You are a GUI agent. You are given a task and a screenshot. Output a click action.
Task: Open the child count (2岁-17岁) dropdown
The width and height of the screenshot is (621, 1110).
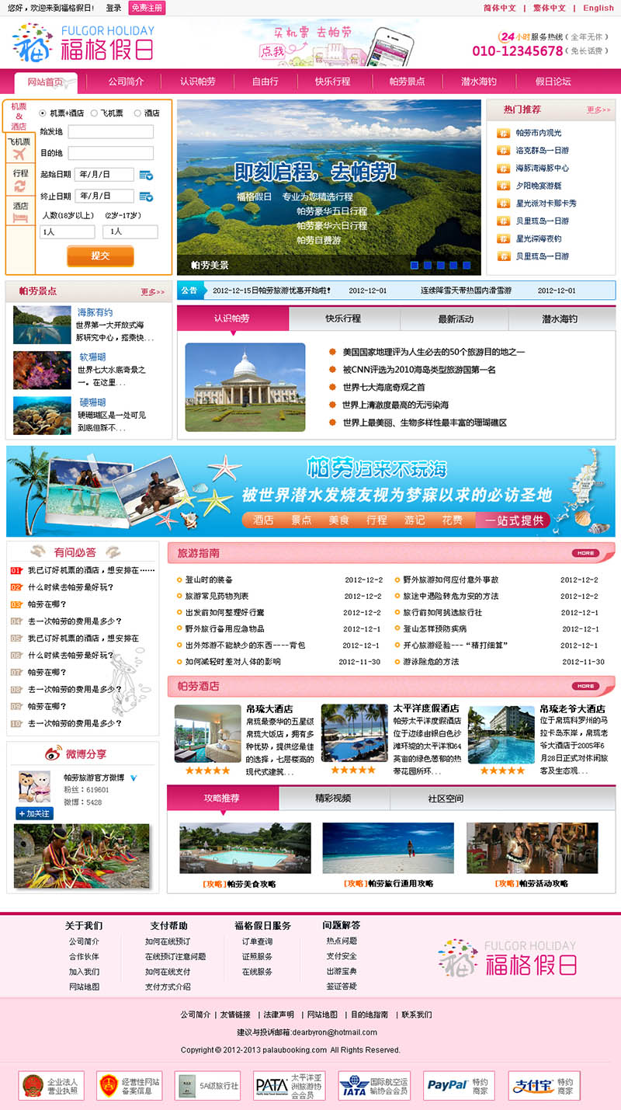tap(130, 231)
